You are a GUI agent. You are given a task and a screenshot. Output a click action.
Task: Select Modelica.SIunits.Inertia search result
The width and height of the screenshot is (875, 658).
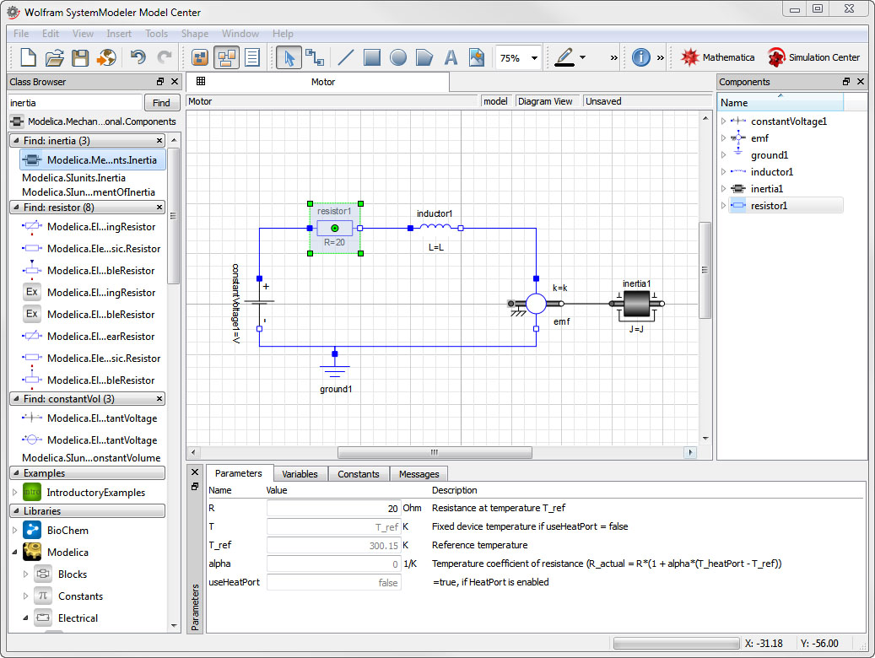[x=73, y=178]
